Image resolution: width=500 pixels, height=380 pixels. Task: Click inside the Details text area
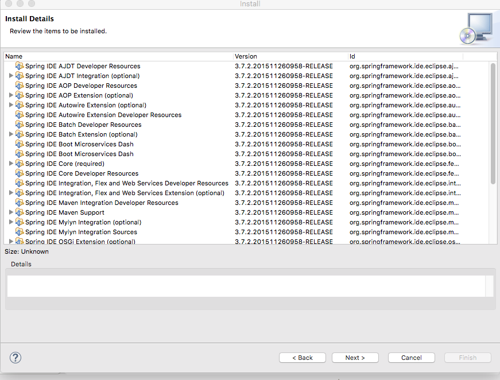[x=246, y=286]
